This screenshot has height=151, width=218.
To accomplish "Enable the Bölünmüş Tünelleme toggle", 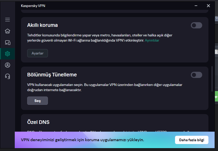I will [x=197, y=75].
